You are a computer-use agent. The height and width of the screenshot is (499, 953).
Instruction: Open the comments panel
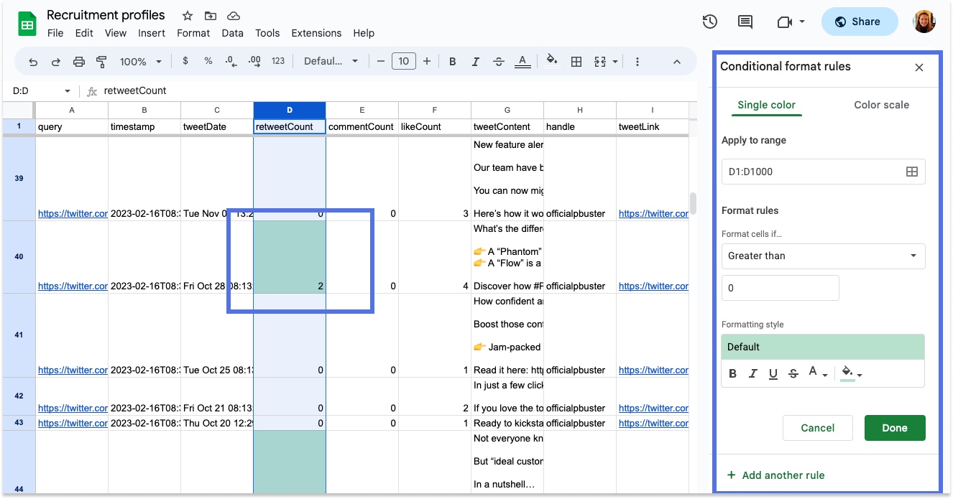[x=745, y=22]
